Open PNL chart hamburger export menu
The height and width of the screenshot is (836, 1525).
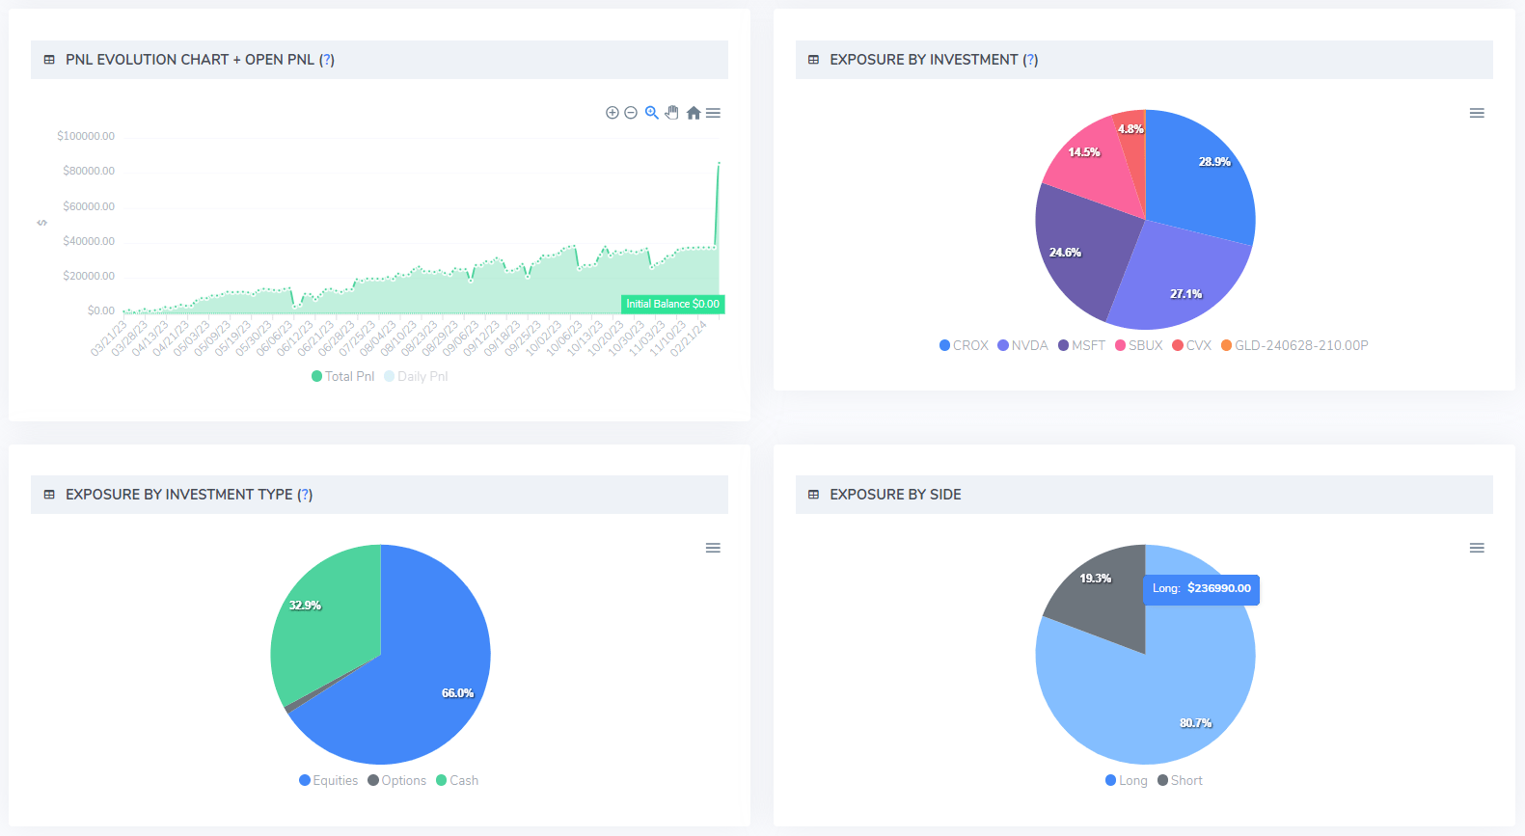click(x=713, y=113)
